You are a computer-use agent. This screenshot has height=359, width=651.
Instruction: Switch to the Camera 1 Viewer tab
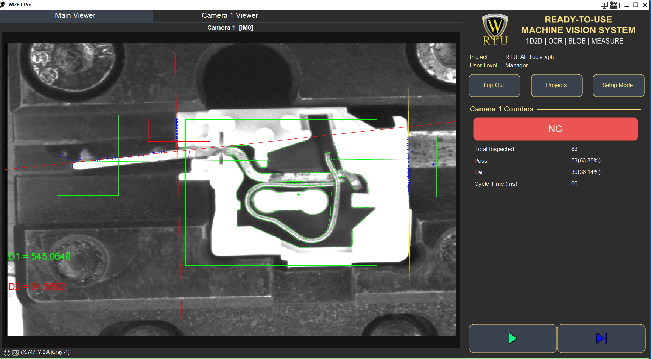click(230, 15)
